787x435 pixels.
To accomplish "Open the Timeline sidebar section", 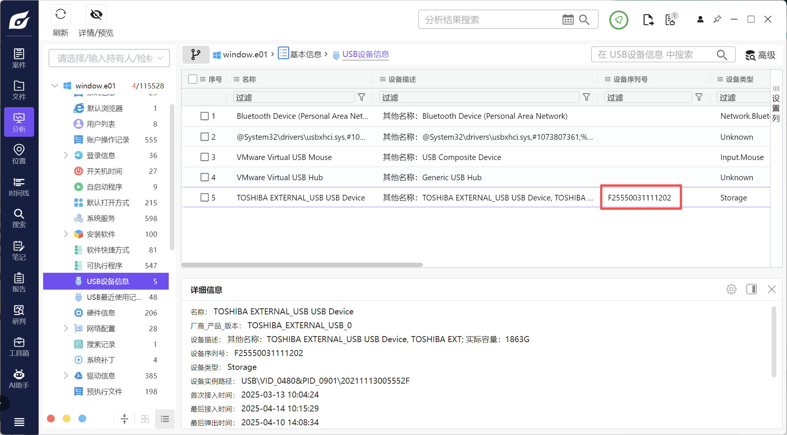I will pyautogui.click(x=19, y=187).
